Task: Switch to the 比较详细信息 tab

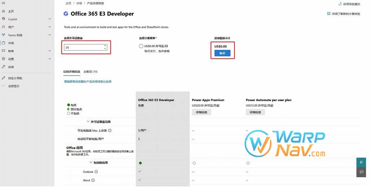Action: (x=72, y=71)
